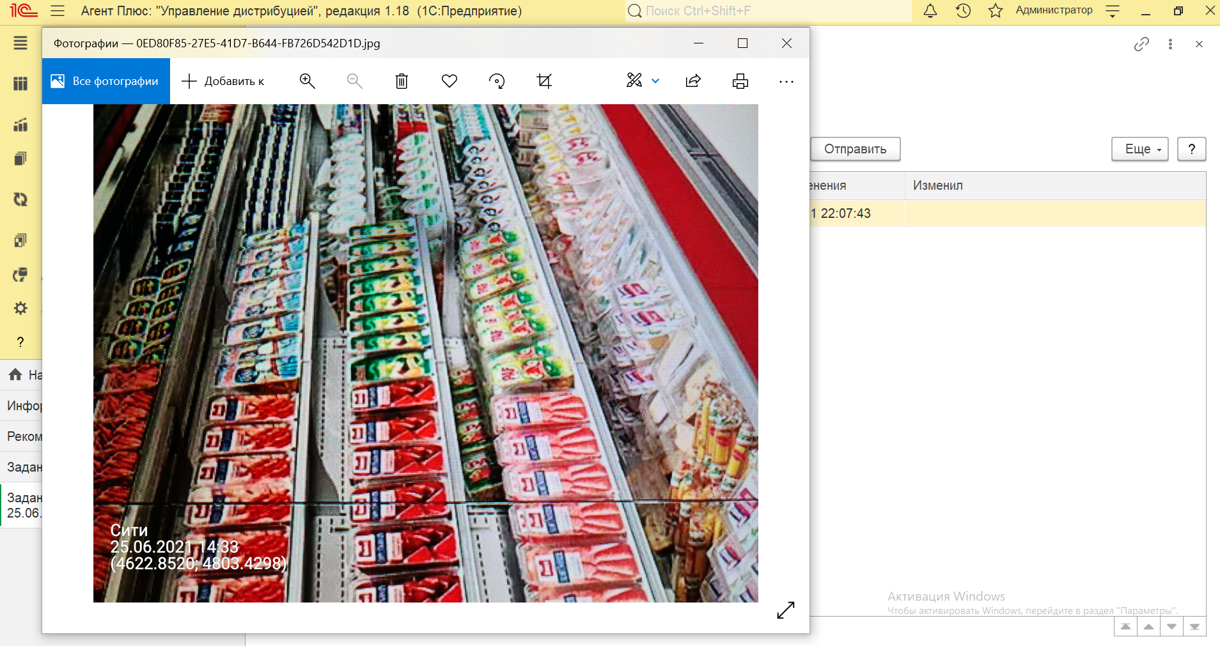The width and height of the screenshot is (1220, 646).
Task: Open the documents stack icon in sidebar
Action: (20, 158)
